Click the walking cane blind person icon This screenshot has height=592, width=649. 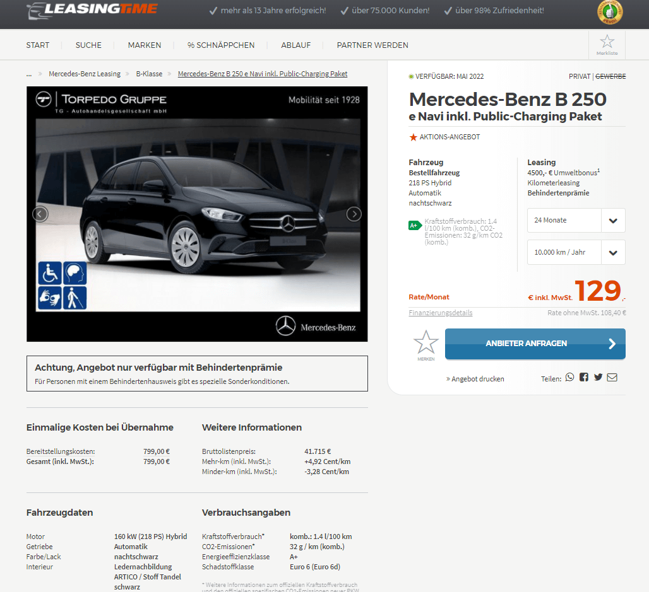pos(74,298)
